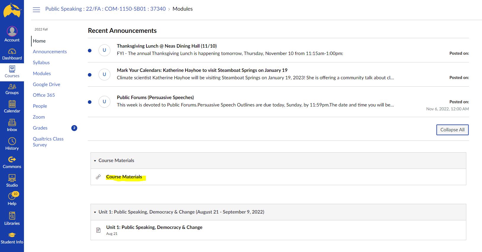Screen dimensions: 482x252
Task: Click avatar beside Public Forums announcement
Action: coord(104,102)
